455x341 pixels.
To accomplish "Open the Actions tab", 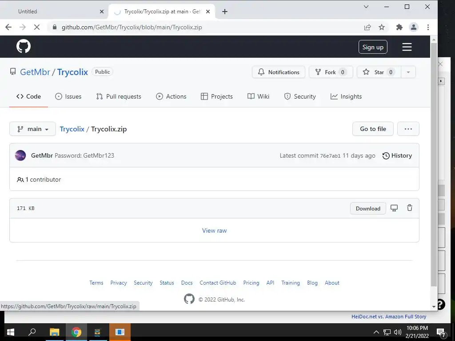I will click(171, 96).
